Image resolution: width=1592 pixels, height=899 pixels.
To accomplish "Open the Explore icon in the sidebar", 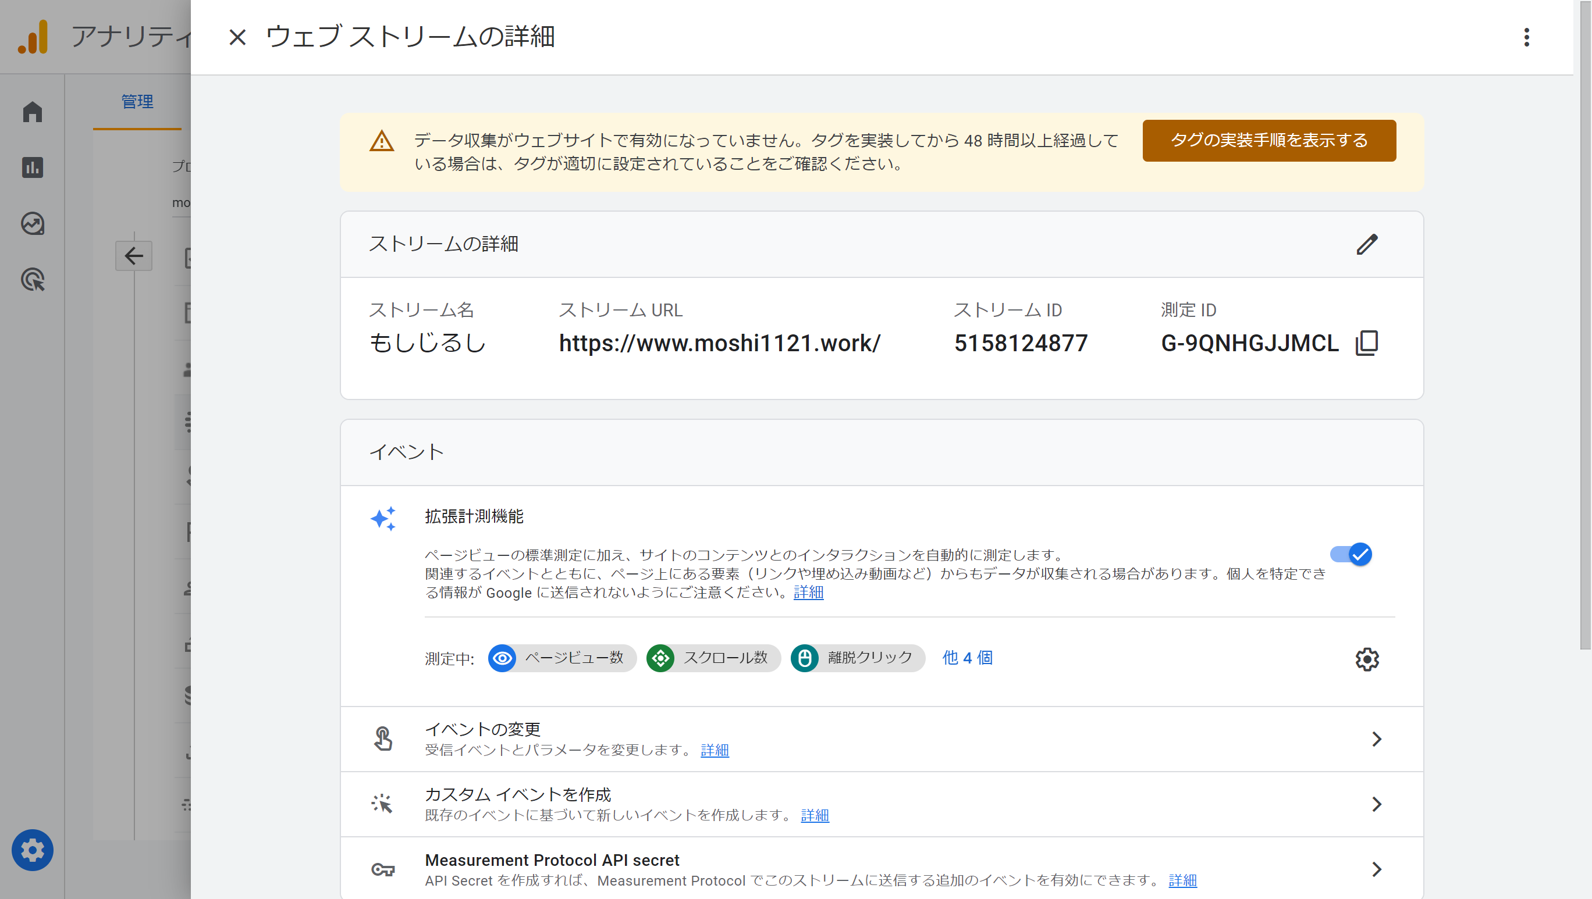I will [31, 224].
